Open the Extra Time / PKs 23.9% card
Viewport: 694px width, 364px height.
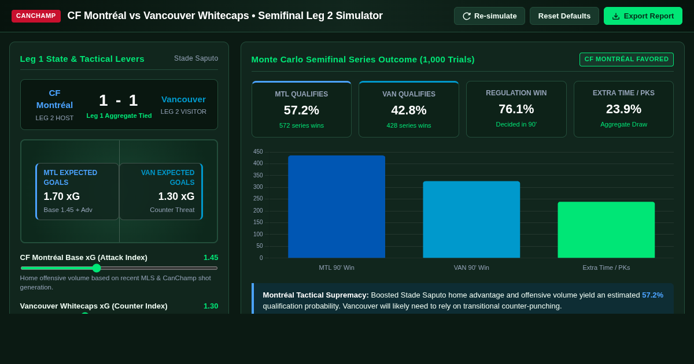pyautogui.click(x=623, y=109)
